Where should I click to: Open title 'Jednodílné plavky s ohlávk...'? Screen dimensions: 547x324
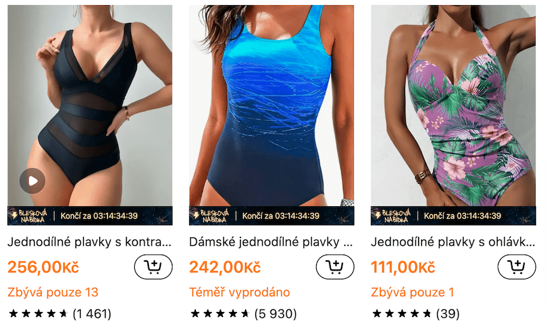pos(453,242)
